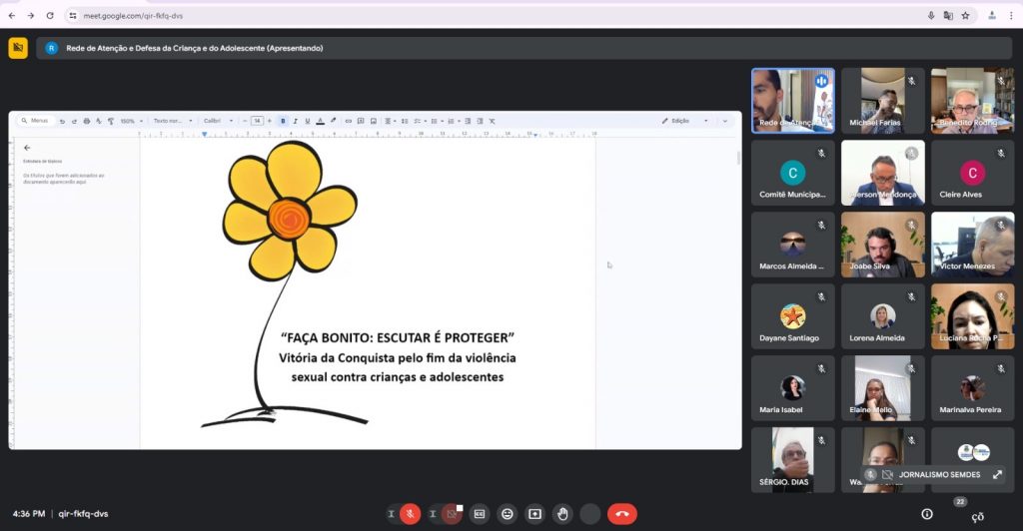Open Chrome's three-dot menu

1012,16
